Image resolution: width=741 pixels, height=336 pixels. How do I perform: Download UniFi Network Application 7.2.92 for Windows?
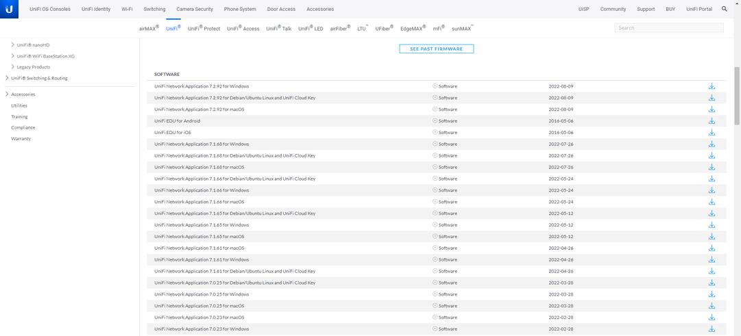pos(712,86)
